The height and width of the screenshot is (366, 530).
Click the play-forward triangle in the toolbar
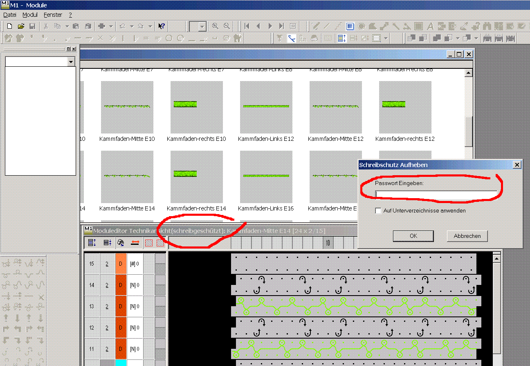[x=270, y=26]
